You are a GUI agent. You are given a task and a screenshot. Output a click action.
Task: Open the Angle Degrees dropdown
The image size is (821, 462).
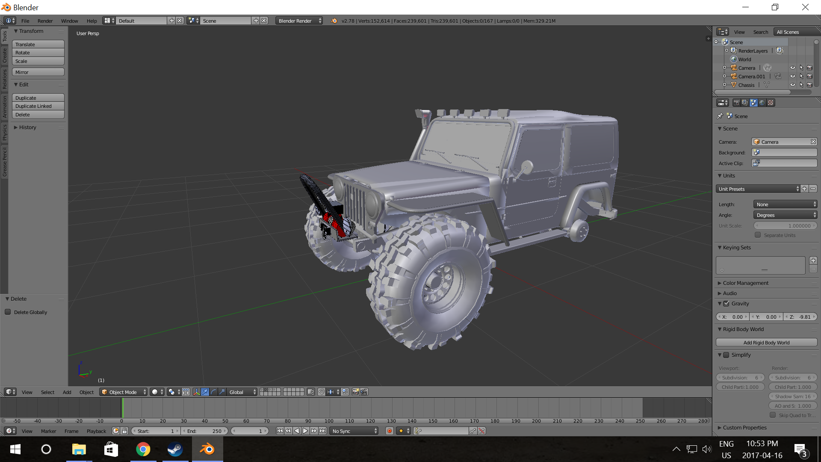[785, 215]
